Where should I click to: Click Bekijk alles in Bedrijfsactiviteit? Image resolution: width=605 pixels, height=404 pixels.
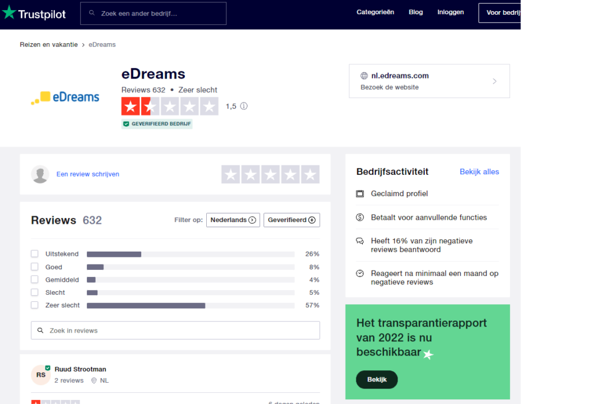[x=479, y=172]
